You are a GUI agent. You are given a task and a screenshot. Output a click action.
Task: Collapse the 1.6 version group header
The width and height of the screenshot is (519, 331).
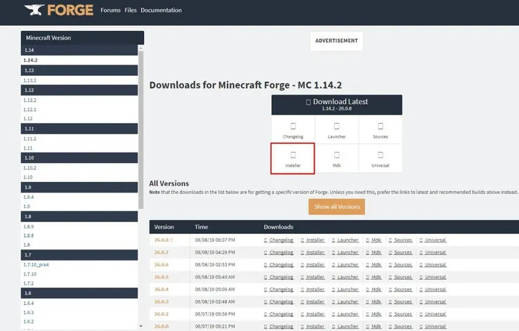(79, 293)
